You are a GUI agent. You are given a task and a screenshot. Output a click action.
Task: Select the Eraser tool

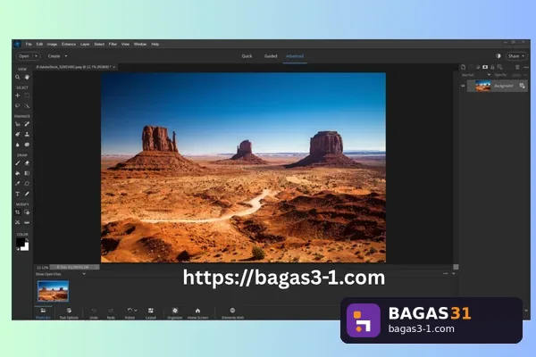pyautogui.click(x=27, y=163)
